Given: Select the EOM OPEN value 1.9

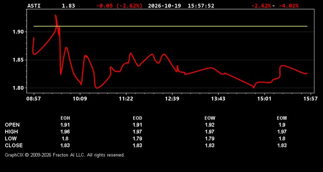Looking at the screenshot, I should point(282,125).
